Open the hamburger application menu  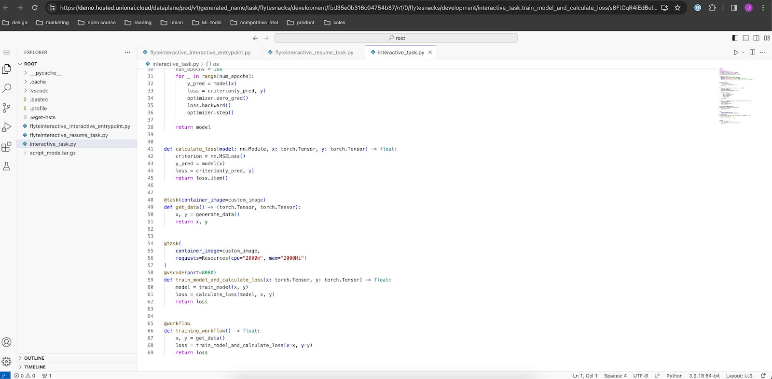pyautogui.click(x=7, y=52)
